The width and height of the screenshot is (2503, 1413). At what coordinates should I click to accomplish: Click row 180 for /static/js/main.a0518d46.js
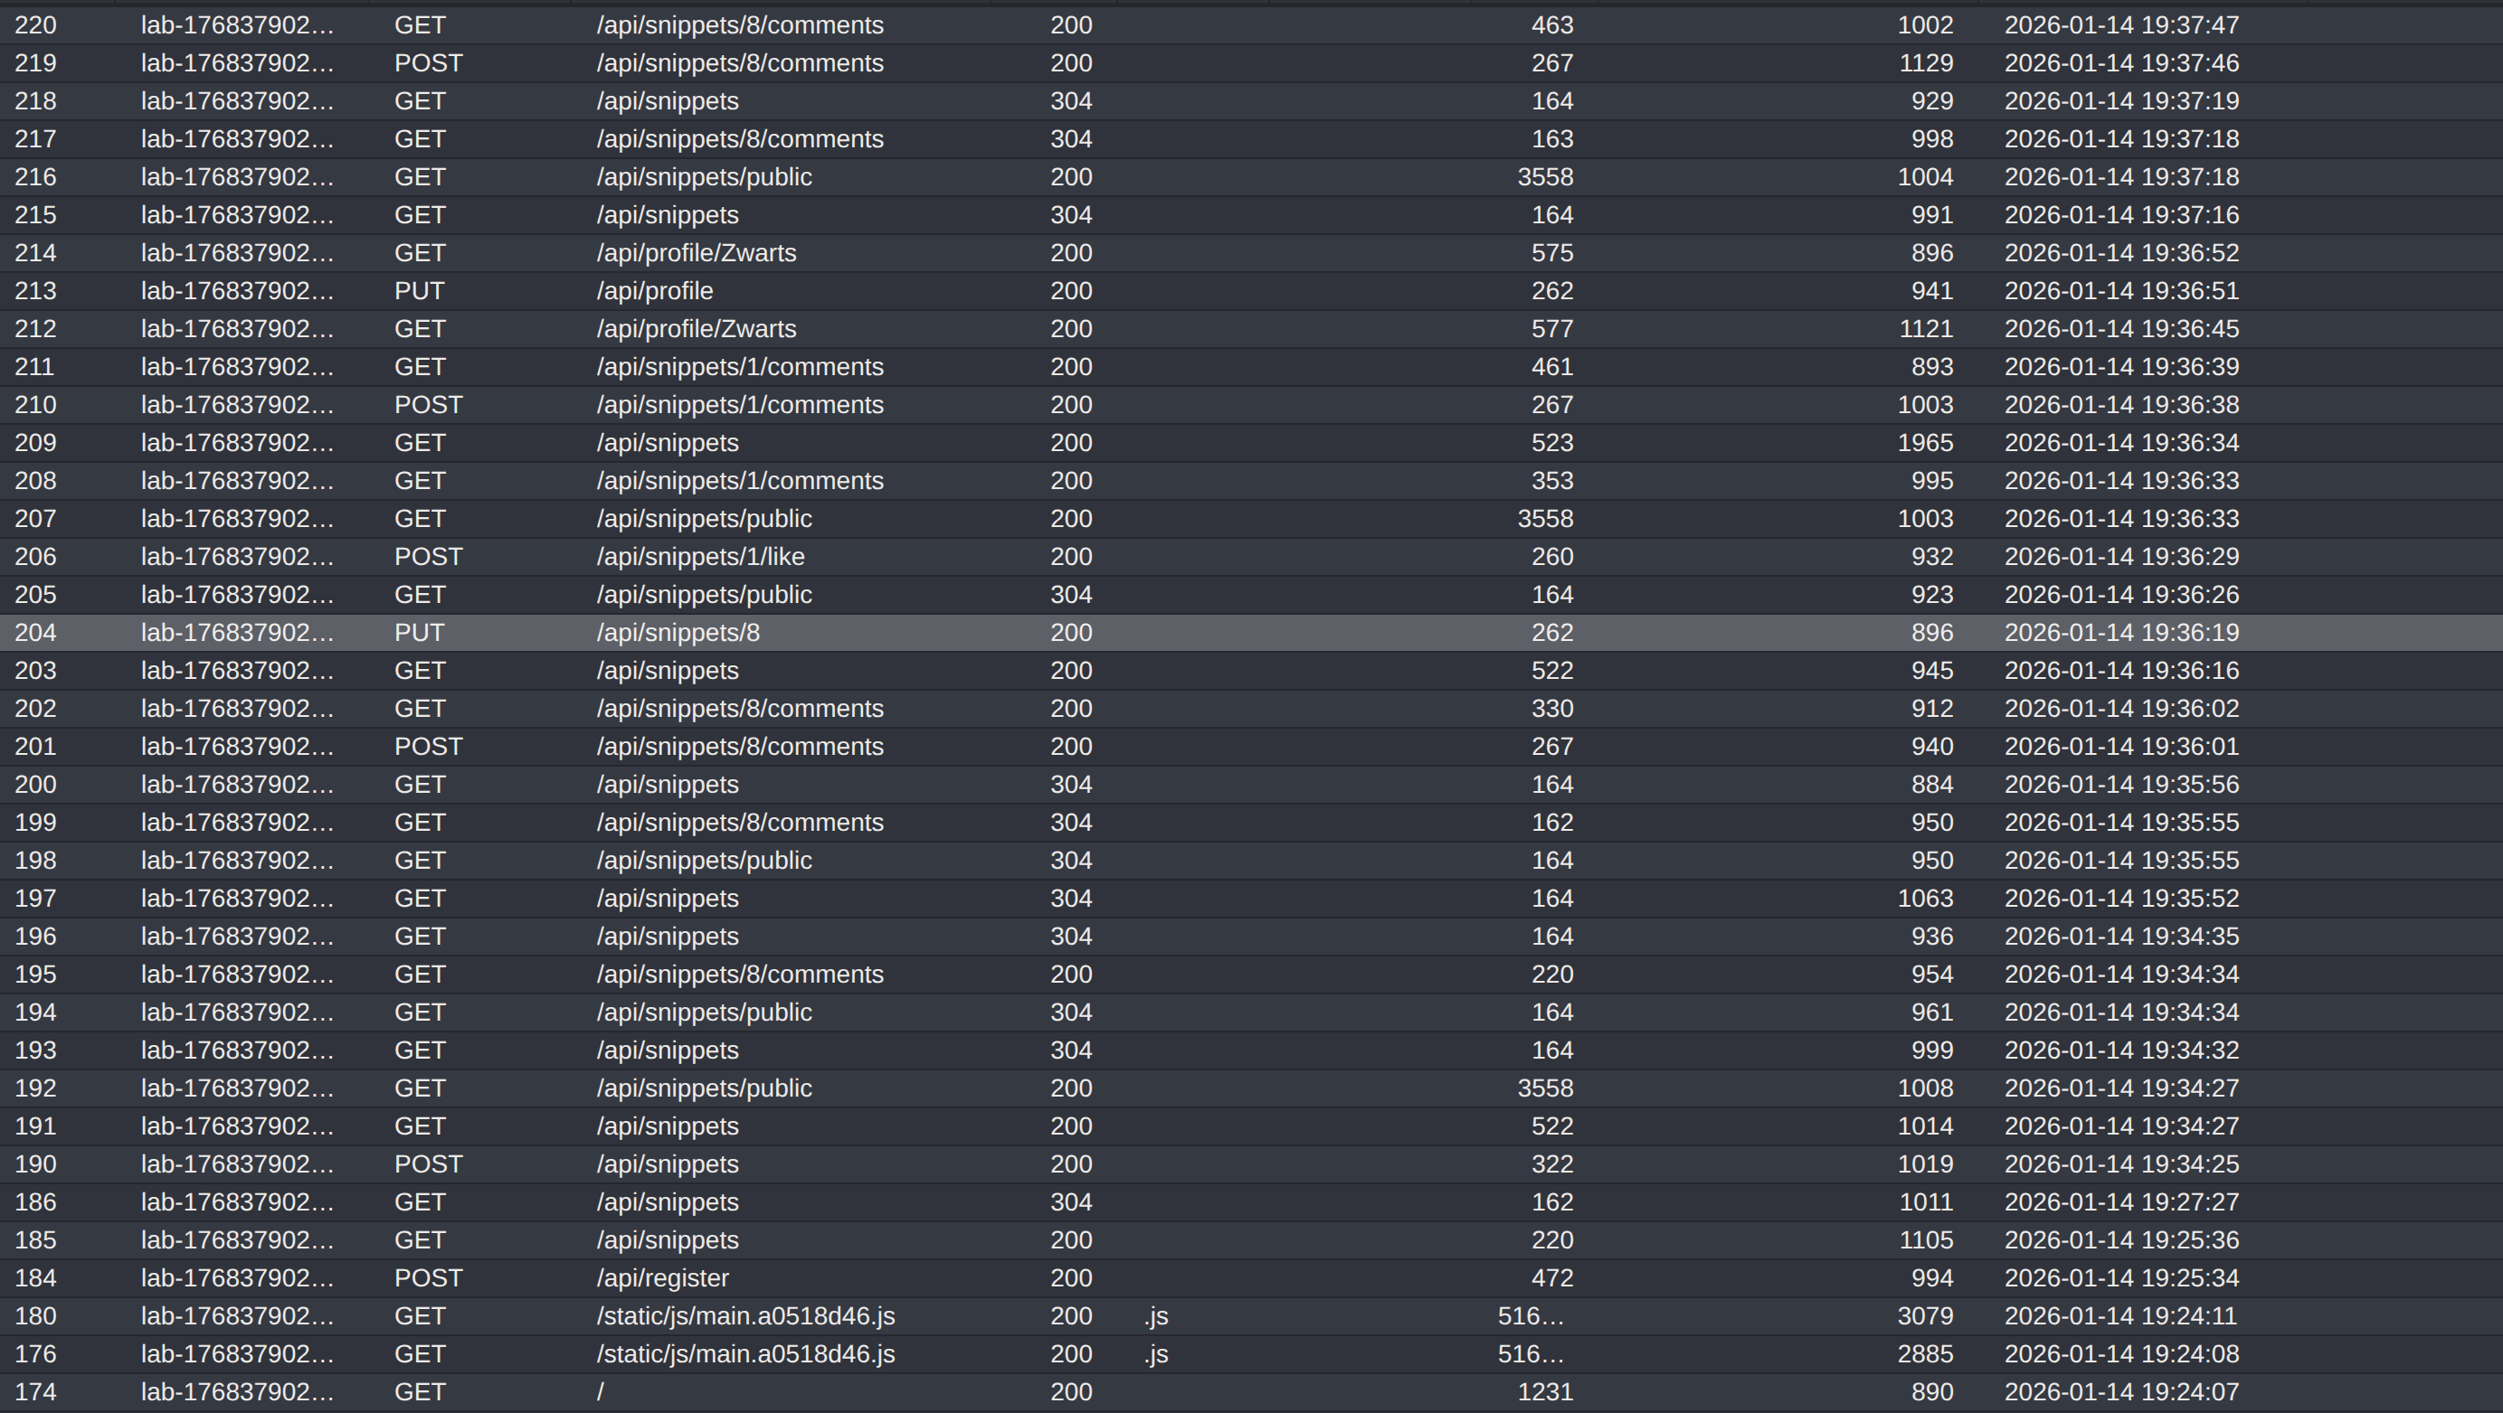(x=746, y=1316)
